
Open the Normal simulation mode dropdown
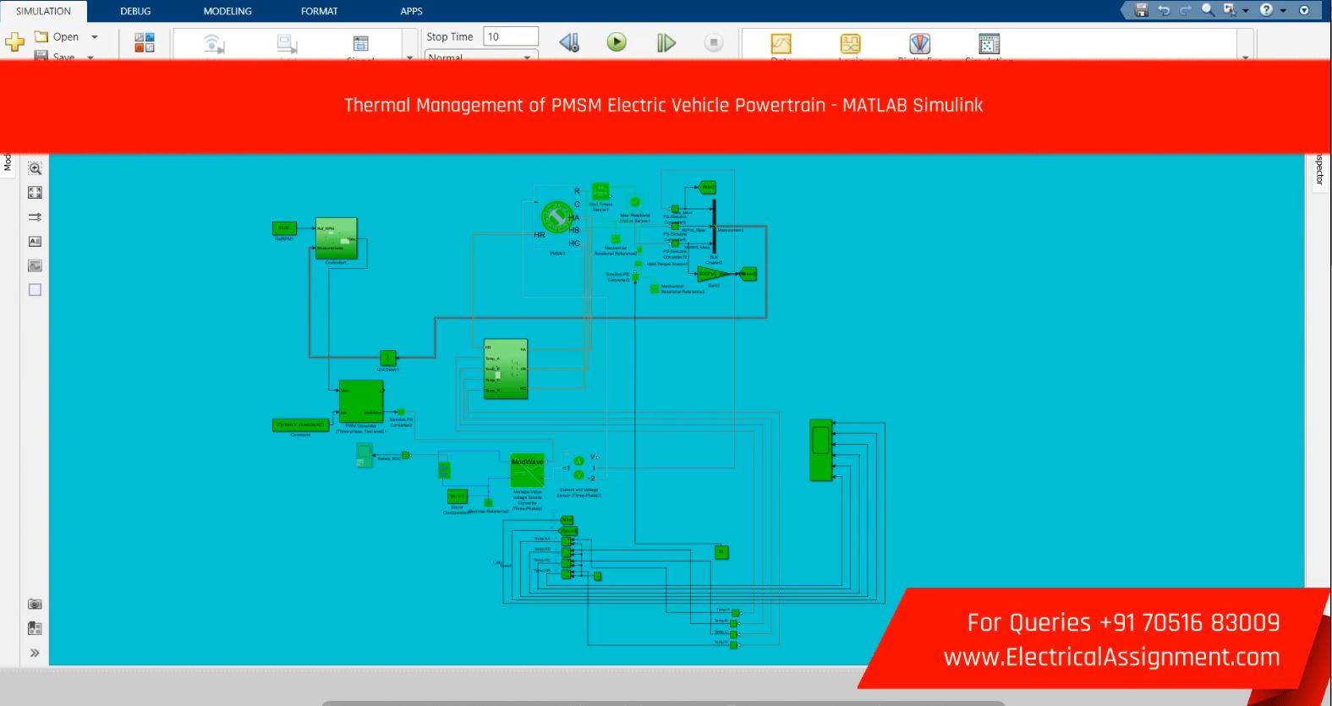[x=480, y=57]
